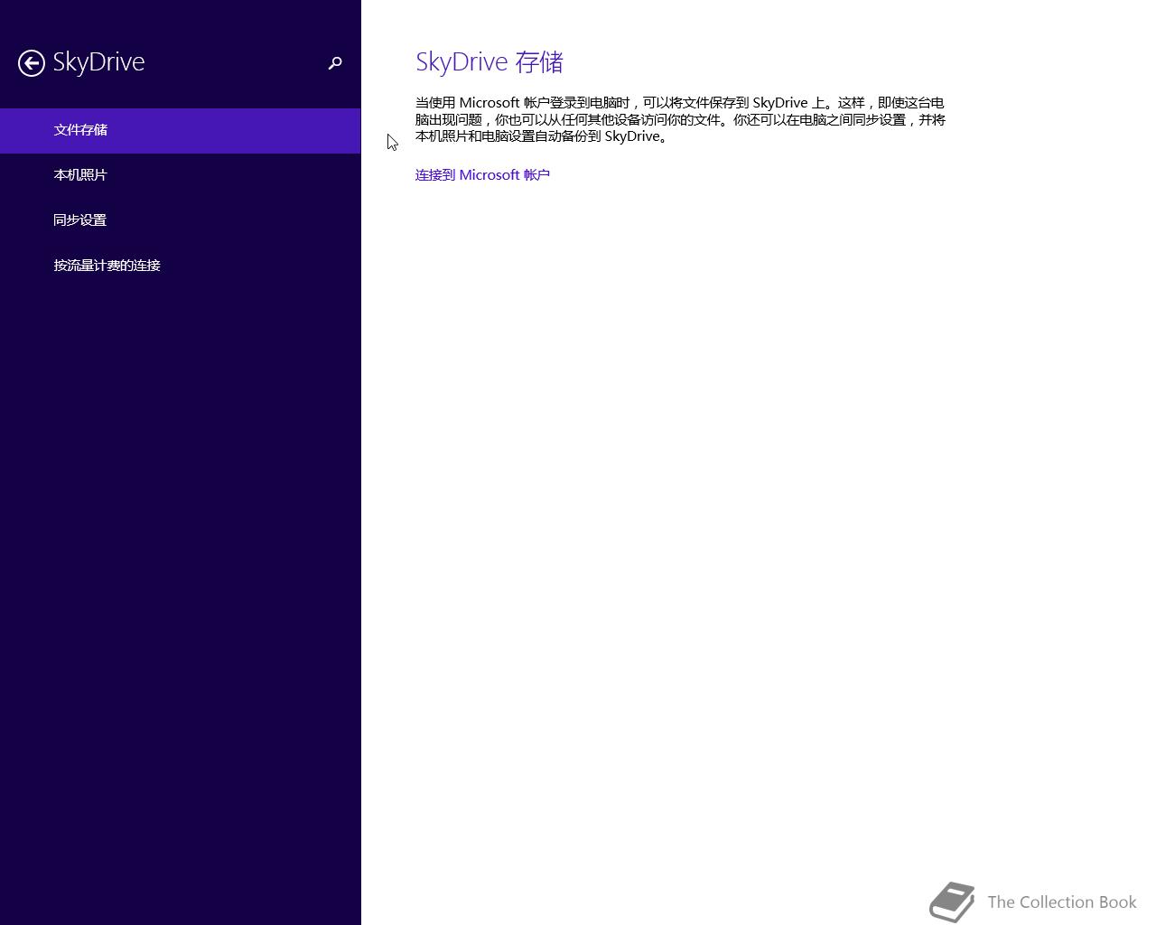
Task: Click the description paragraph starting 当使用 Microsoft
Action: (681, 119)
